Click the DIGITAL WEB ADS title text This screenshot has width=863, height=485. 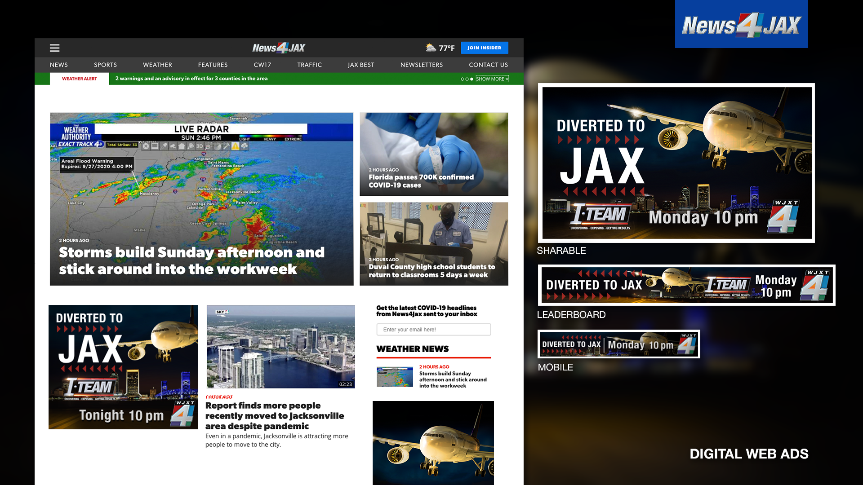(x=749, y=454)
